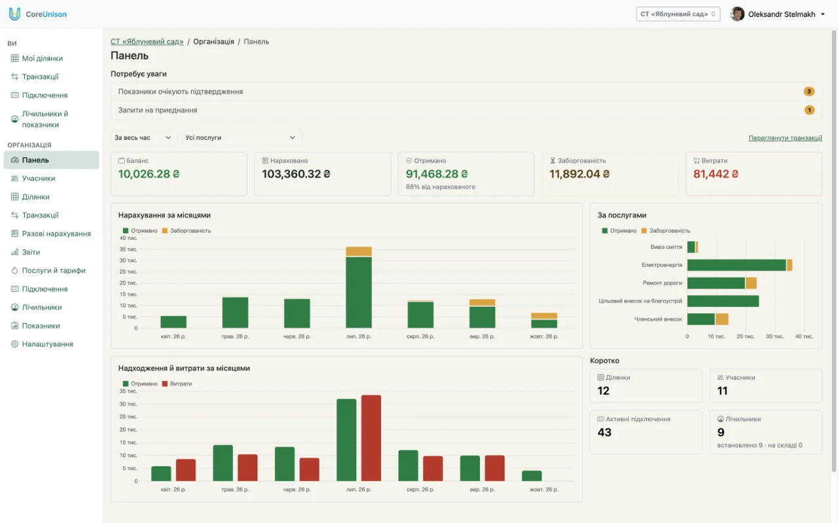Click the Лічильники gauge icon in Коротко

tap(721, 419)
